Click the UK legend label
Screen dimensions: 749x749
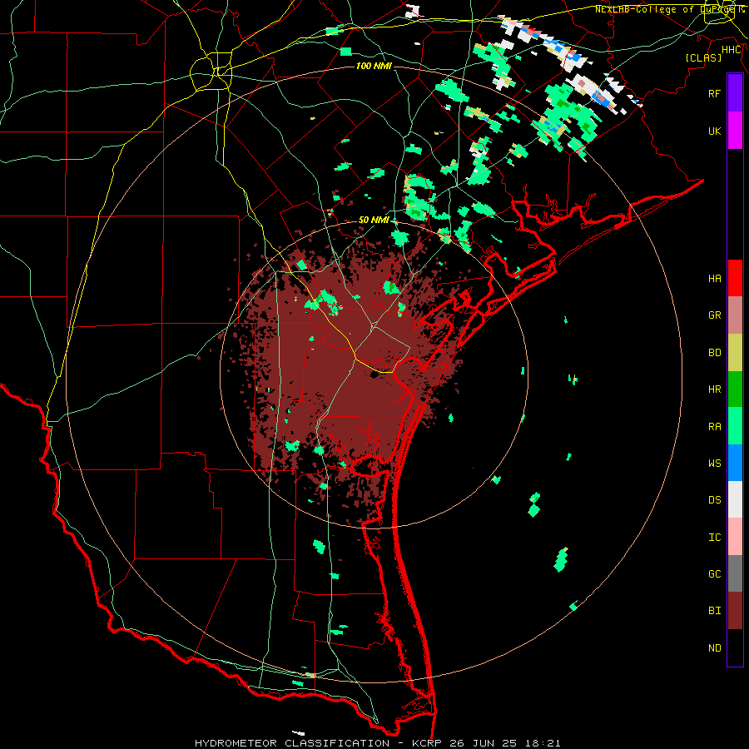point(714,131)
